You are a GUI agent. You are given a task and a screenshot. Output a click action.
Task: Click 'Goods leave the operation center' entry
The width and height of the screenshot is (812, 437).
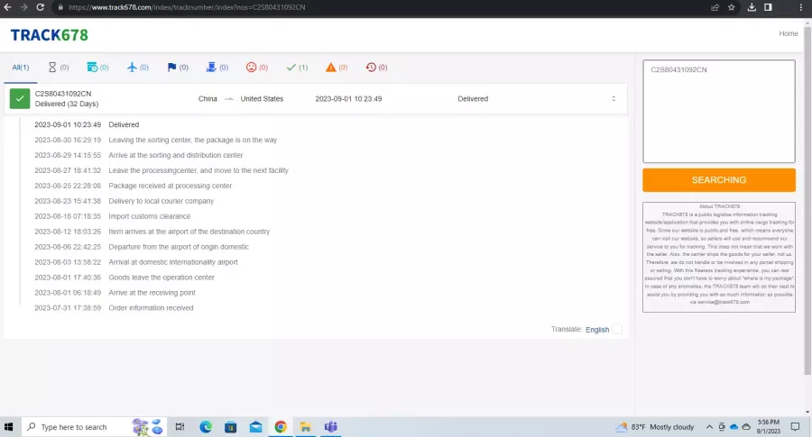161,278
